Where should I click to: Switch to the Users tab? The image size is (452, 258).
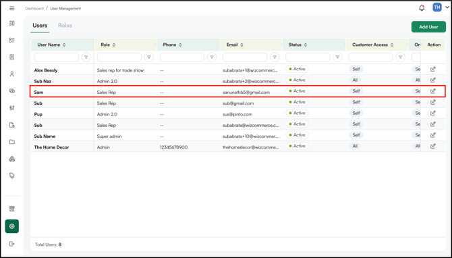tap(40, 26)
